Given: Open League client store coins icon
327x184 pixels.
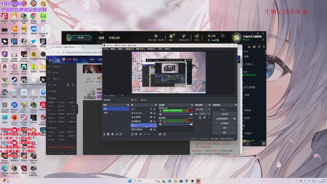Looking at the screenshot, I should 197,36.
